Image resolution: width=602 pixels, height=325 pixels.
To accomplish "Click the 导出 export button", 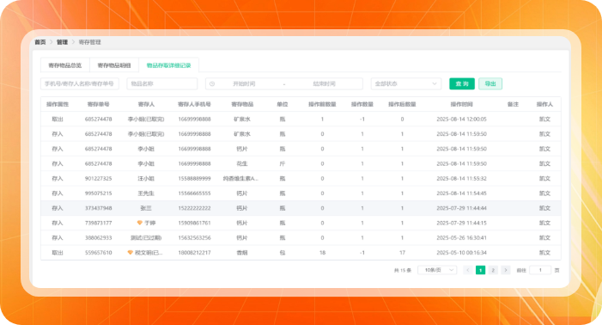I will tap(490, 83).
